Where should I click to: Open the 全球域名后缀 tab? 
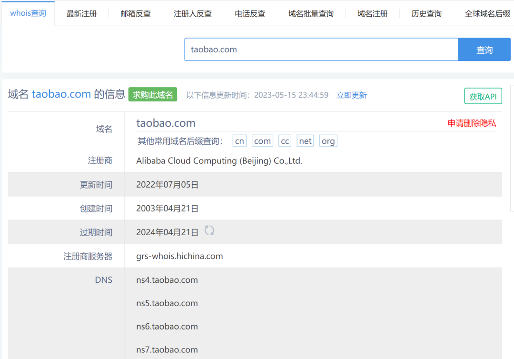(487, 14)
